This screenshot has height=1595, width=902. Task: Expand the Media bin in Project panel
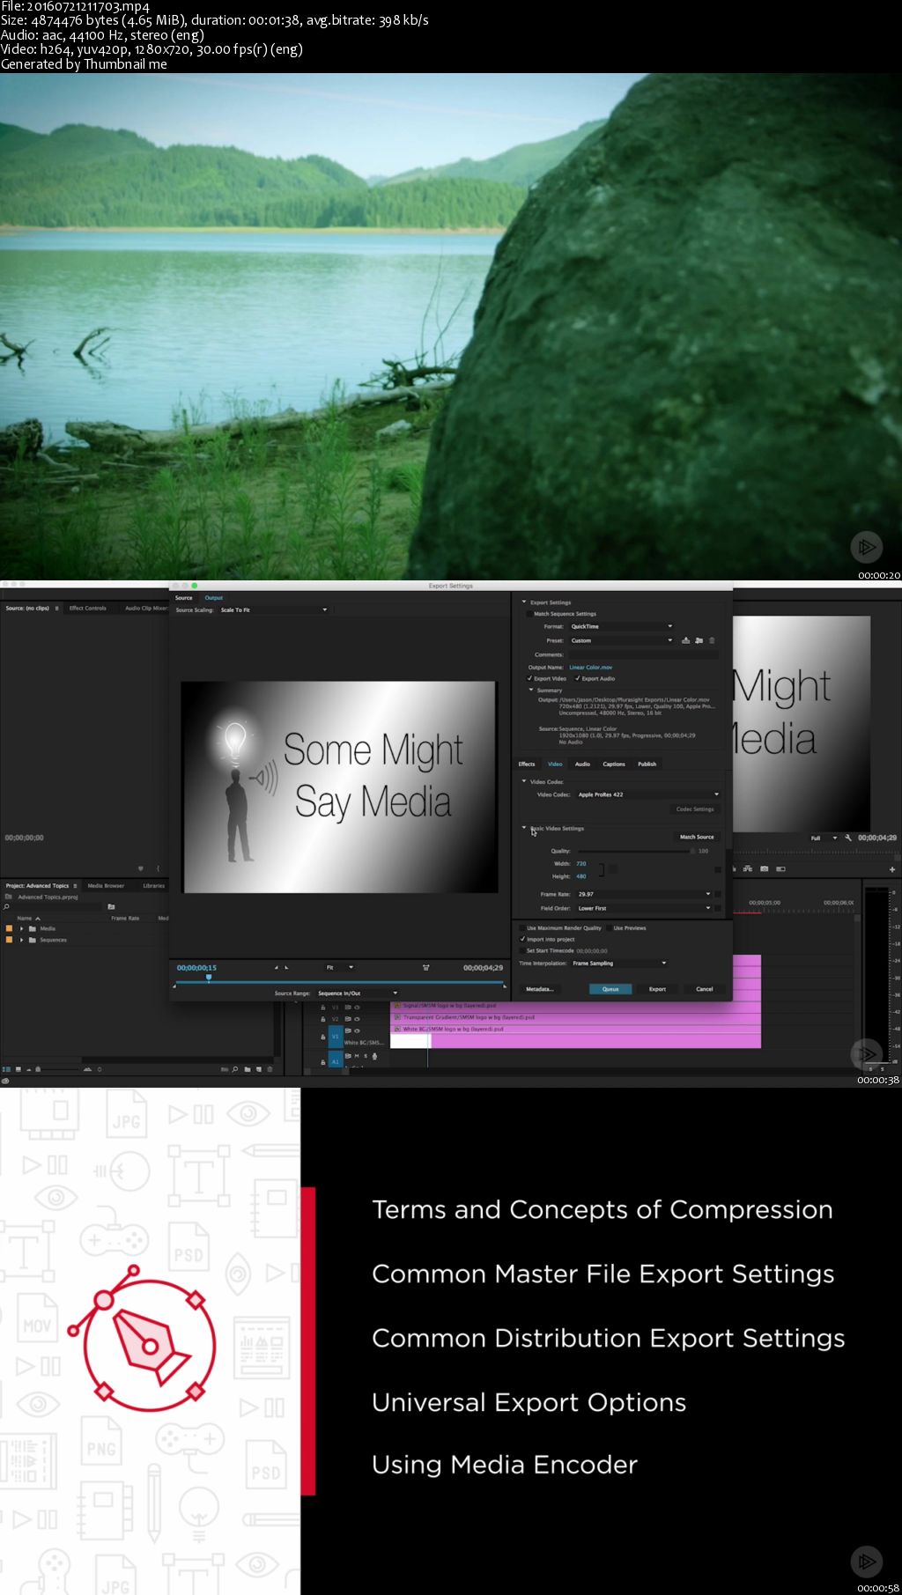click(22, 928)
